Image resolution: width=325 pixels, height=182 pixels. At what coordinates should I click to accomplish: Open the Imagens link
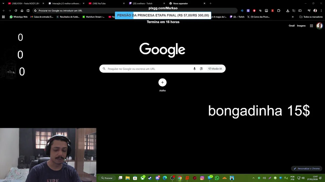(301, 26)
